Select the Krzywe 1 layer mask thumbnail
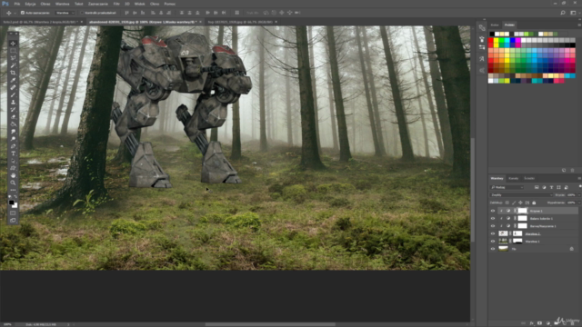 coord(522,211)
